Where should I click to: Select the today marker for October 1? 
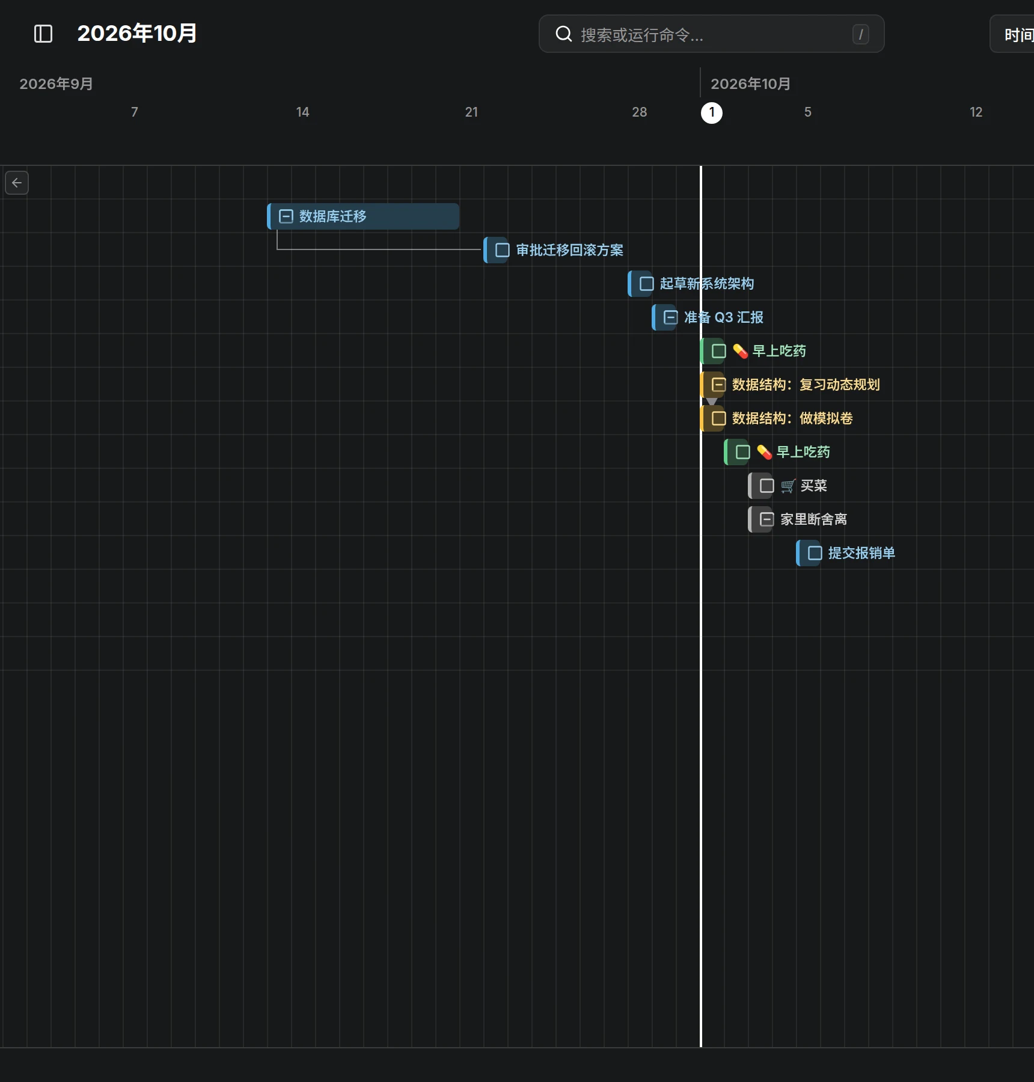[712, 112]
